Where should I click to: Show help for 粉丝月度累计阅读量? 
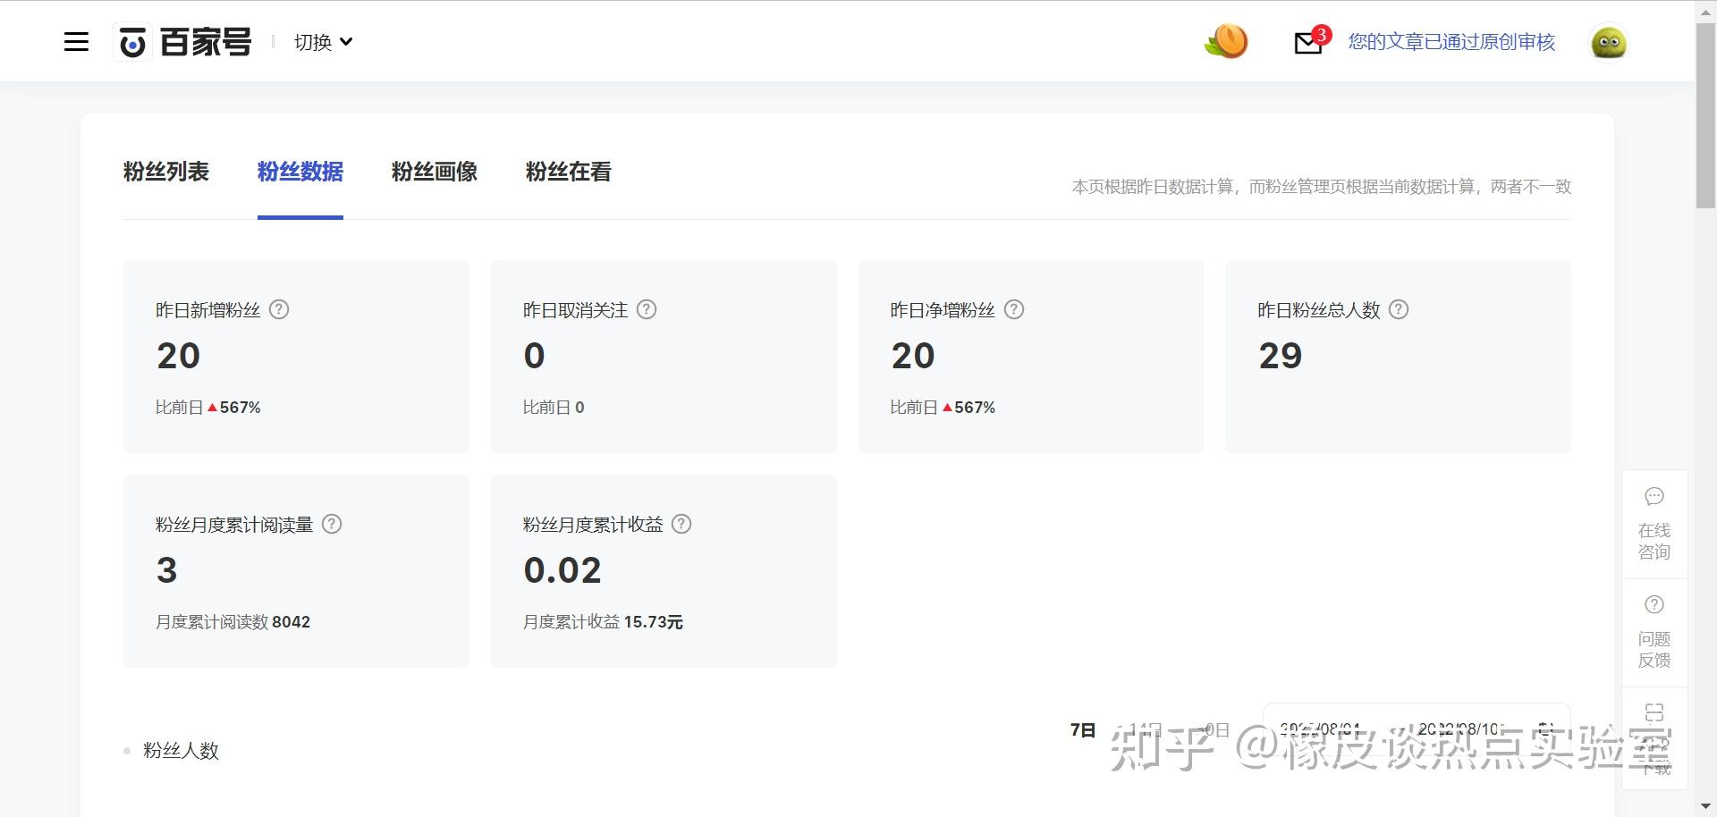pos(332,524)
